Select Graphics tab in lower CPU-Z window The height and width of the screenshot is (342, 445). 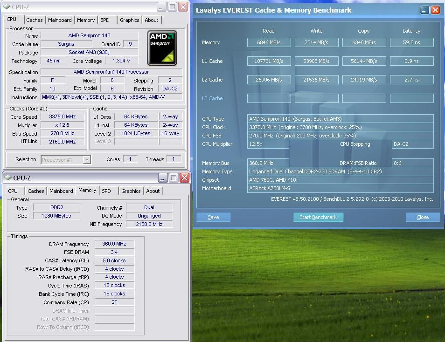pos(131,191)
